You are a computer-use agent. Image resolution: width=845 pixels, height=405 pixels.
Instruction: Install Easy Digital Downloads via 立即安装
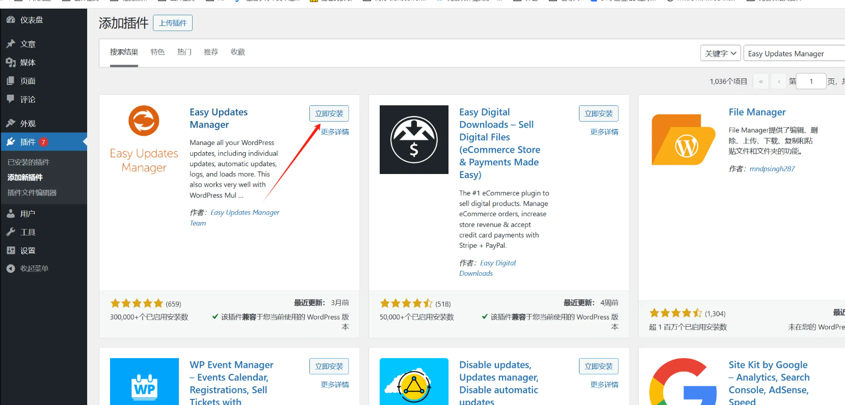599,113
